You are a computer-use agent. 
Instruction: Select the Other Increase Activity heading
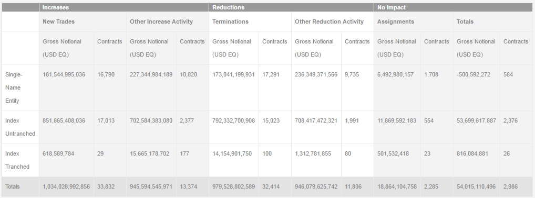click(x=161, y=21)
